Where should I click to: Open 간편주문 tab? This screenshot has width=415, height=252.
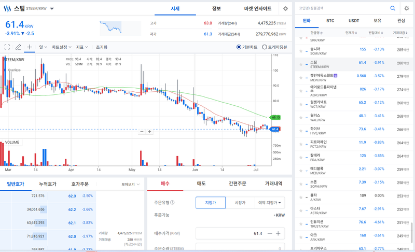click(238, 184)
